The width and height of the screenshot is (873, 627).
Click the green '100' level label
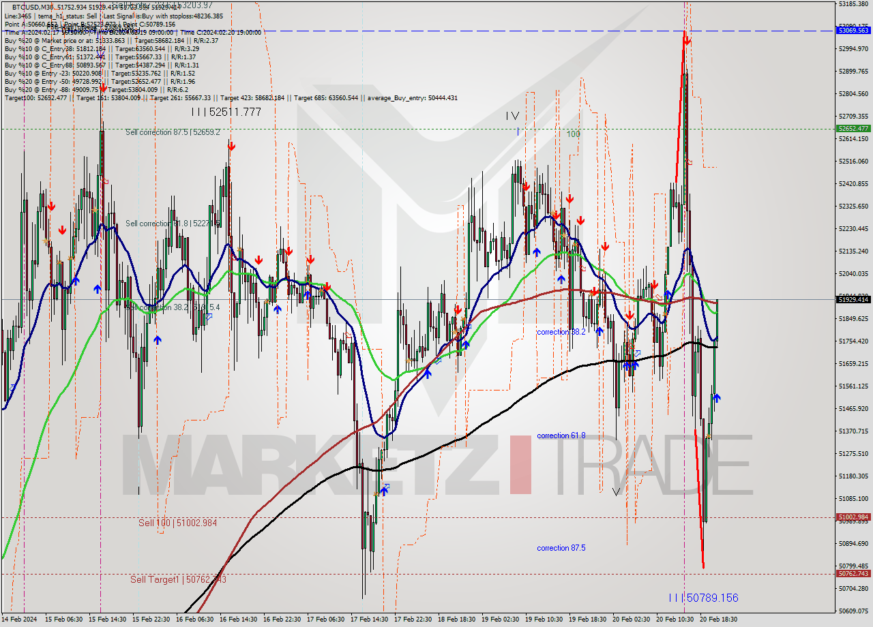573,134
